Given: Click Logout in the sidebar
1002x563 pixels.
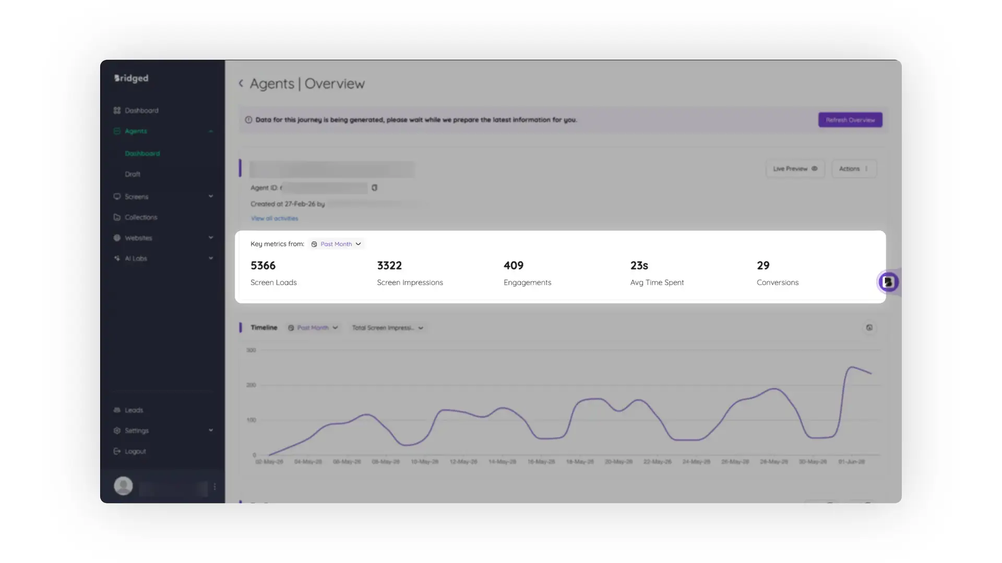Looking at the screenshot, I should (135, 451).
